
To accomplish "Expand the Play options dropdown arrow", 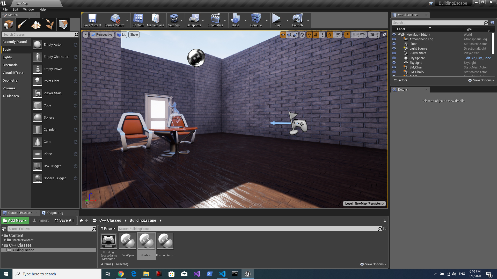I will click(287, 20).
